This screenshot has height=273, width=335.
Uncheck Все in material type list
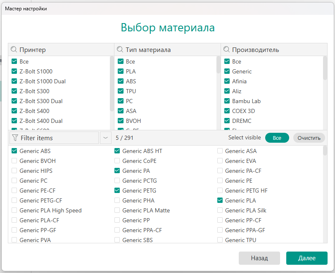[x=121, y=61]
